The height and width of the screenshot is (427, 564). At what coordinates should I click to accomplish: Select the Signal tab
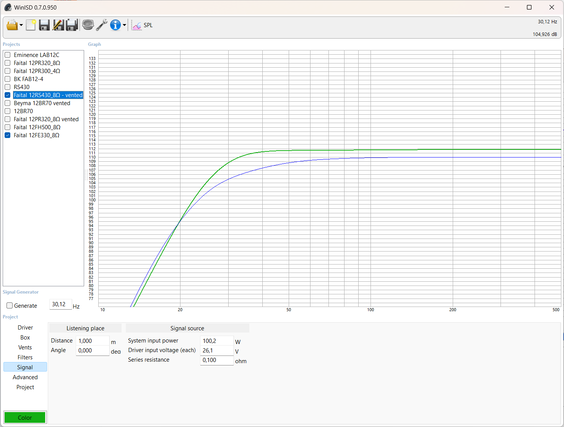(25, 367)
